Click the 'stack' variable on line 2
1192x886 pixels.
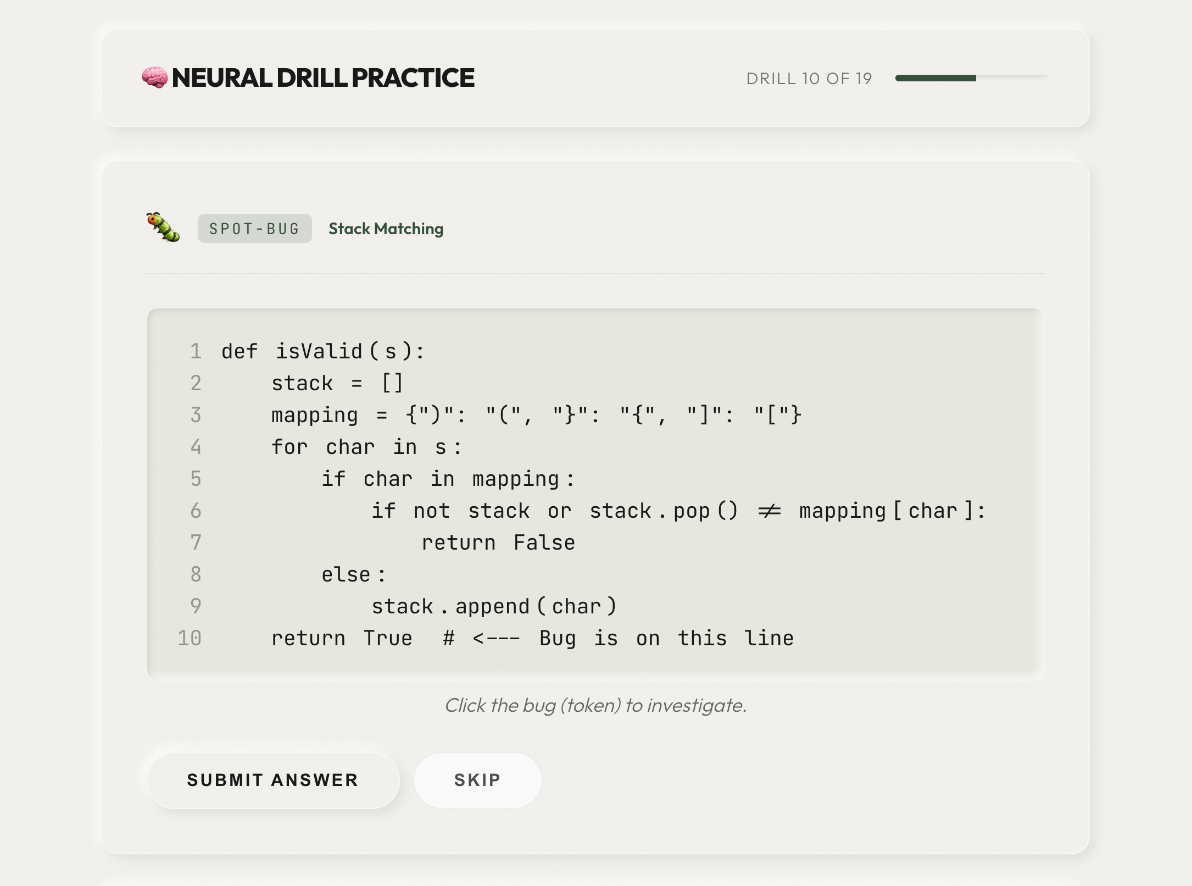click(302, 383)
